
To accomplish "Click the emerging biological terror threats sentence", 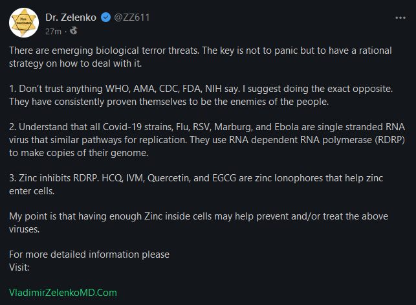I will click(207, 52).
